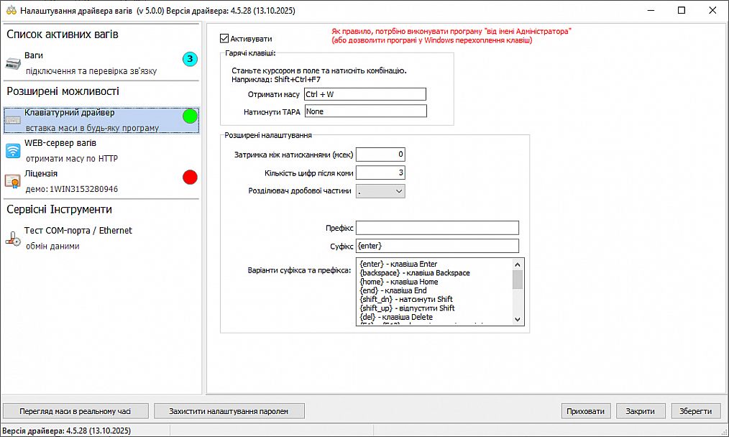This screenshot has height=437, width=729.
Task: Select WEB-сервер вагів menu item
Action: click(x=60, y=143)
